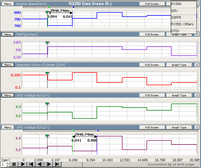The height and width of the screenshot is (168, 201).
Task: Make AFS Voltage B2S1 graph full screen
Action: [x=152, y=127]
